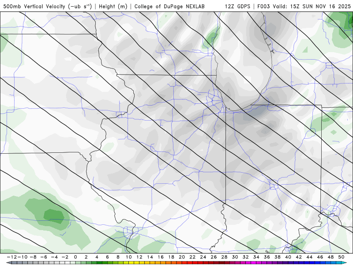Click the 'F003' forecast hour label
Screen dimensions: 353x265
pyautogui.click(x=264, y=6)
